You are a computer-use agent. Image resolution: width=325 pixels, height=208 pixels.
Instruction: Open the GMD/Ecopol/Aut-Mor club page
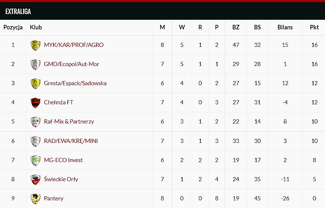(x=71, y=64)
